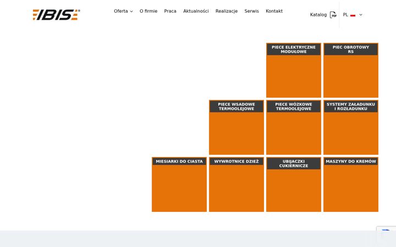Go to the Serwis page

tap(251, 11)
